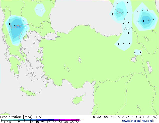Select the 6 mm value beside the 8
Viewport: 159px width, 123px height.
[x=15, y=25]
